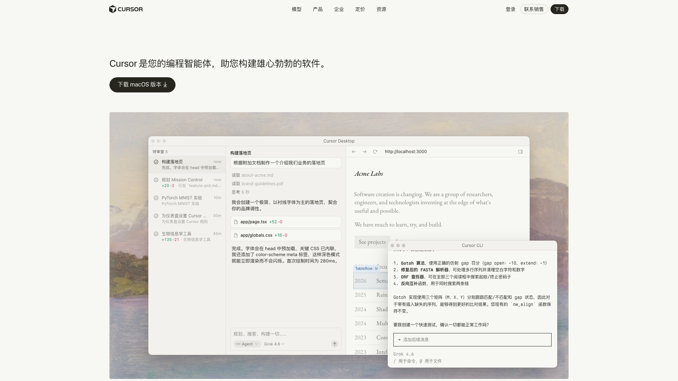Click the header 下载 button

click(559, 9)
